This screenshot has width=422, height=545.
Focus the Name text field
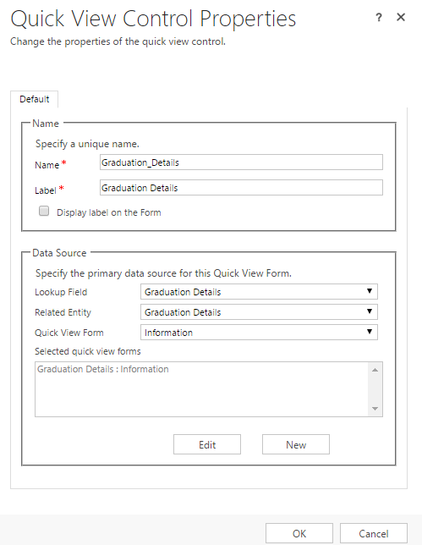pos(241,162)
